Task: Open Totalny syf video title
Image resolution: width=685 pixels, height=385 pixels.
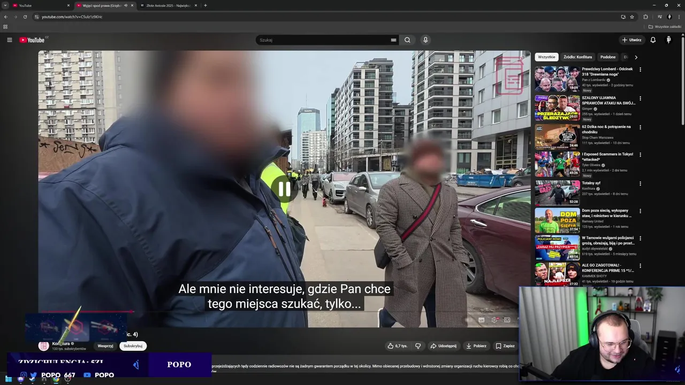Action: (591, 183)
